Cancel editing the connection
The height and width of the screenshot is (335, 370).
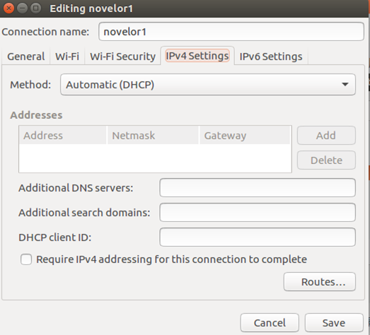(x=270, y=323)
